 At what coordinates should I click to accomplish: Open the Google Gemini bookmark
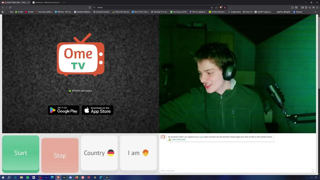234,12
